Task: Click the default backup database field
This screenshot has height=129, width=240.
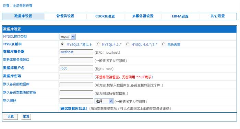Action: click(76, 85)
